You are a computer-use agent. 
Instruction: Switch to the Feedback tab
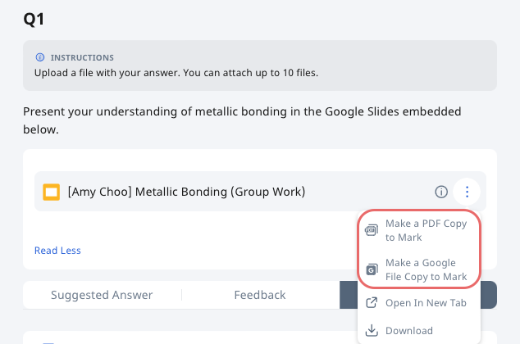point(260,295)
